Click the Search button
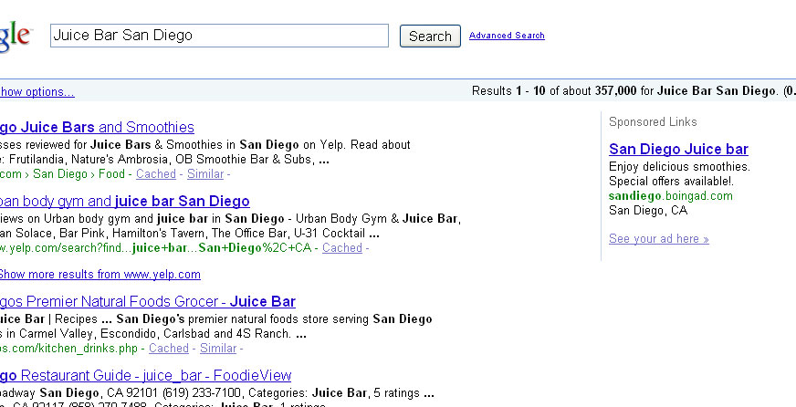 tap(430, 36)
